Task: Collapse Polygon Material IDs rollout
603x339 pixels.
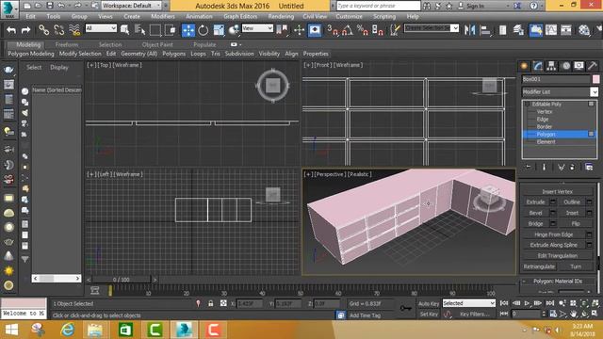Action: [524, 282]
